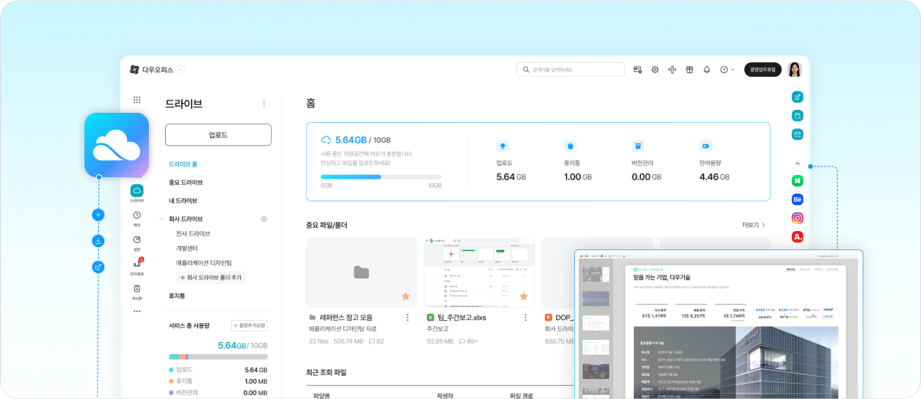Open the Instagram shortcut icon
The height and width of the screenshot is (399, 921).
coord(797,218)
